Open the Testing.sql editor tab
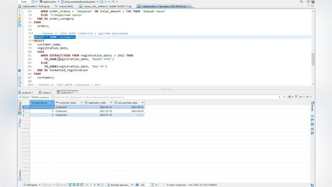This screenshot has height=187, width=332. [34, 6]
